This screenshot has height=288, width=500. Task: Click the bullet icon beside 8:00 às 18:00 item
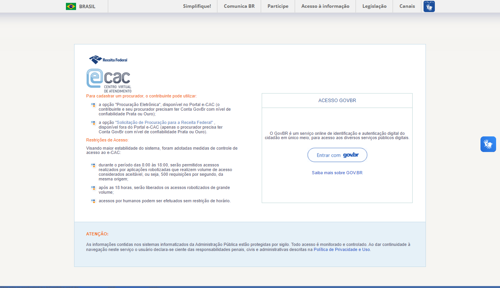pos(93,165)
